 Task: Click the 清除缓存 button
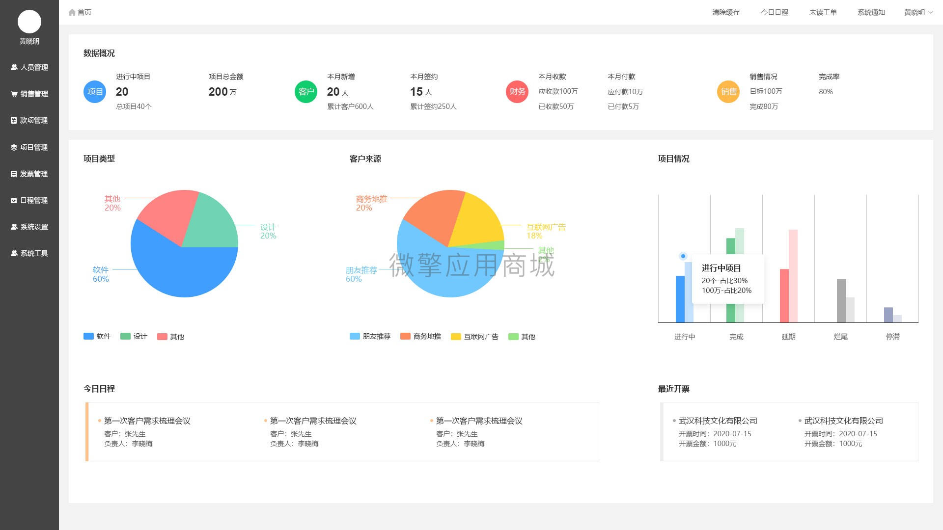tap(726, 12)
